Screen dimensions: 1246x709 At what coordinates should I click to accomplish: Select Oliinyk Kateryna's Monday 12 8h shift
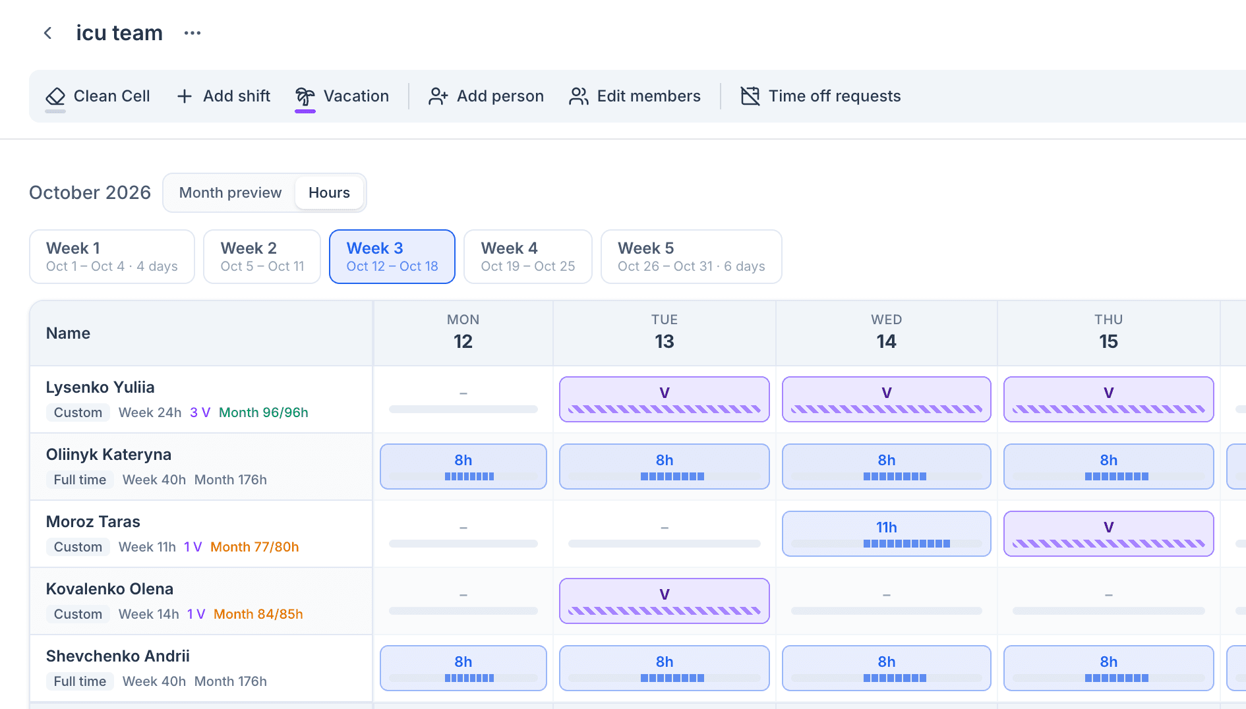(x=463, y=467)
